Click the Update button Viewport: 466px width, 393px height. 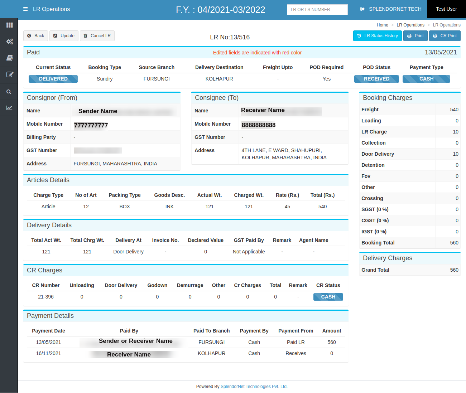(64, 36)
